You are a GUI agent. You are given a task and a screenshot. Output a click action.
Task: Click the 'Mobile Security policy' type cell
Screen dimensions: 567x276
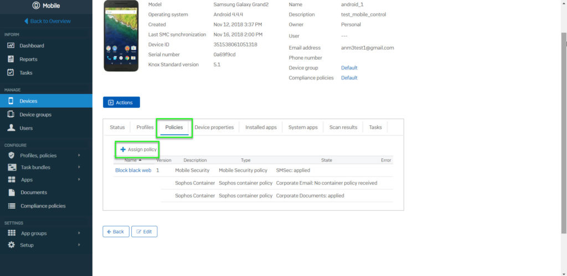click(243, 171)
